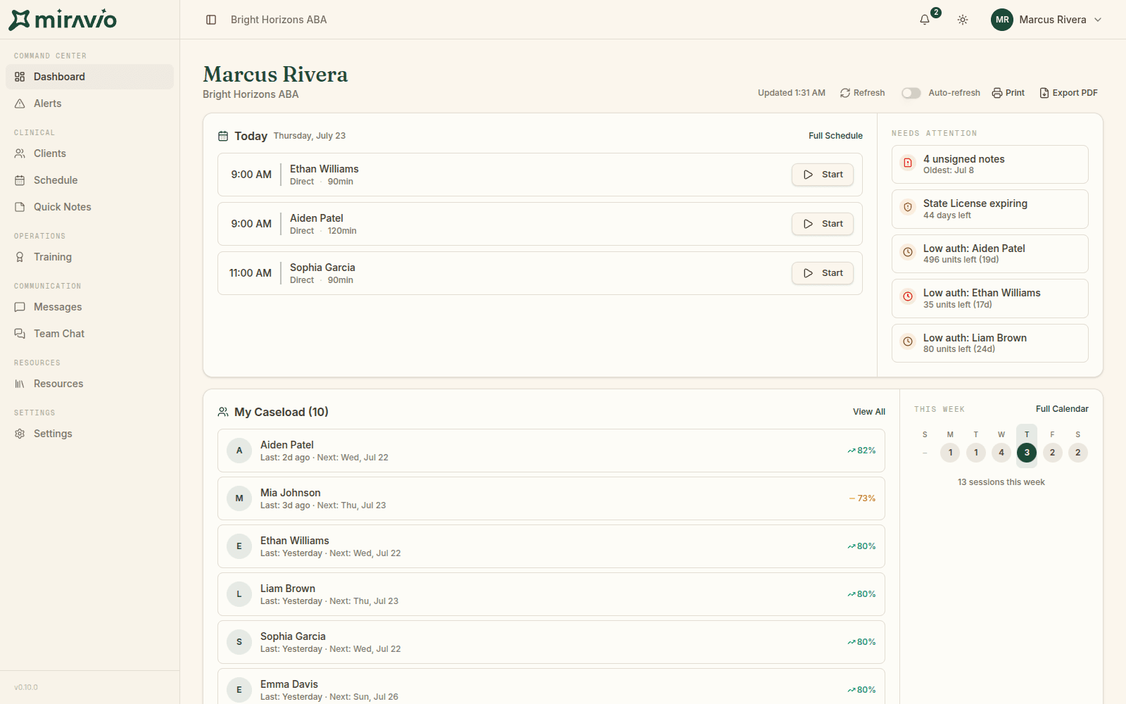Screen dimensions: 1126x704
Task: Export the dashboard as PDF
Action: pyautogui.click(x=1068, y=93)
